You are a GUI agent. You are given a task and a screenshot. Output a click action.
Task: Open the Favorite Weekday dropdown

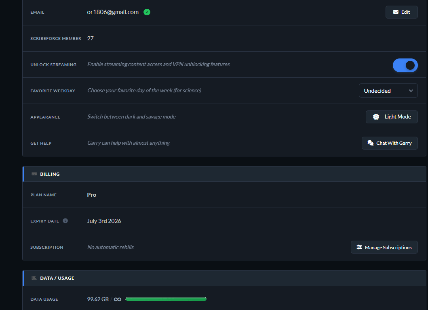pos(388,91)
